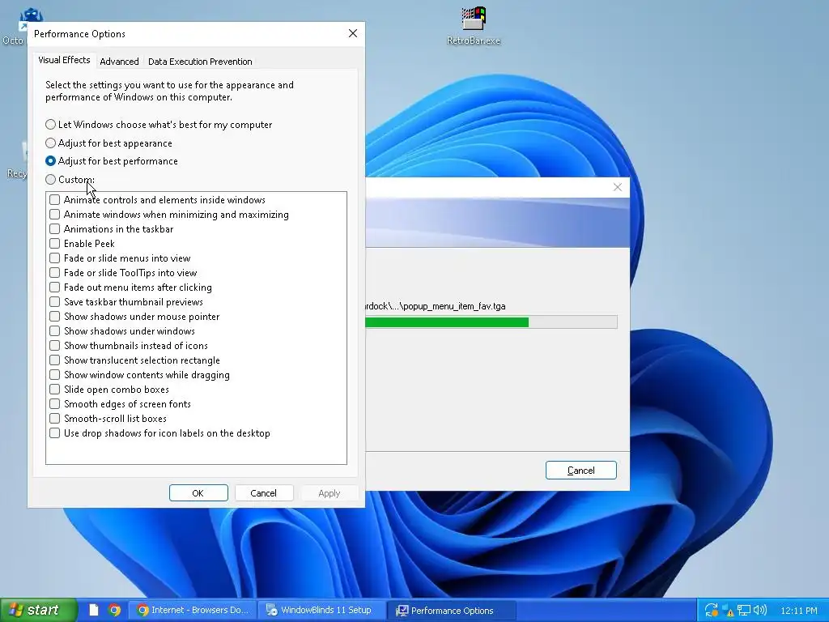Click the Apply button

[329, 493]
